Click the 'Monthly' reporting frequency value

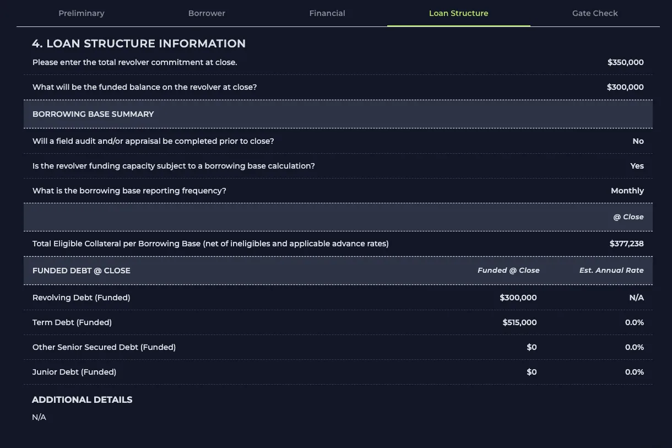point(627,191)
